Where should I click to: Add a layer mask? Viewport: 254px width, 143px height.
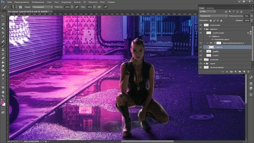click(x=231, y=71)
